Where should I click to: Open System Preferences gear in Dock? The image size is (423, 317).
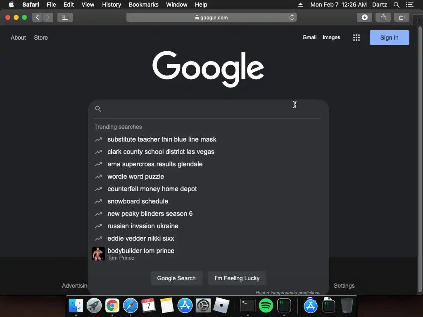point(203,305)
